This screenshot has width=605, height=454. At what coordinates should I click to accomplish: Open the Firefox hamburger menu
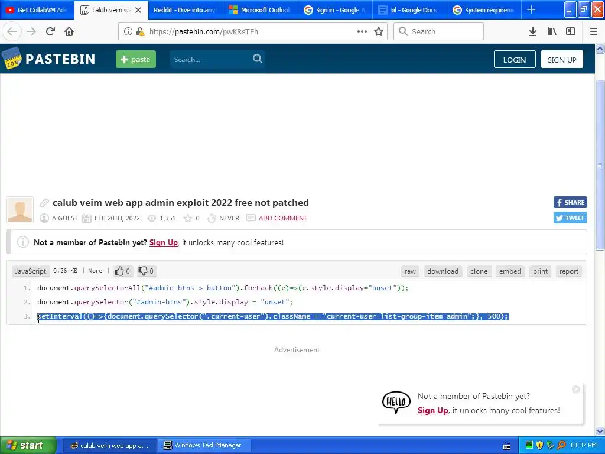click(594, 32)
